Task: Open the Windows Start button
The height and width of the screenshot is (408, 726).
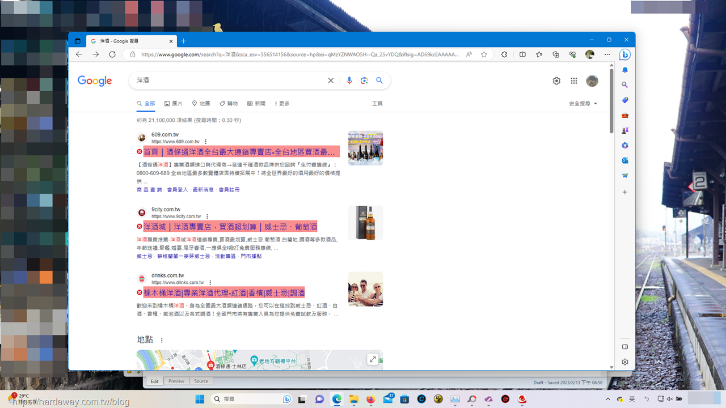Action: click(x=200, y=399)
